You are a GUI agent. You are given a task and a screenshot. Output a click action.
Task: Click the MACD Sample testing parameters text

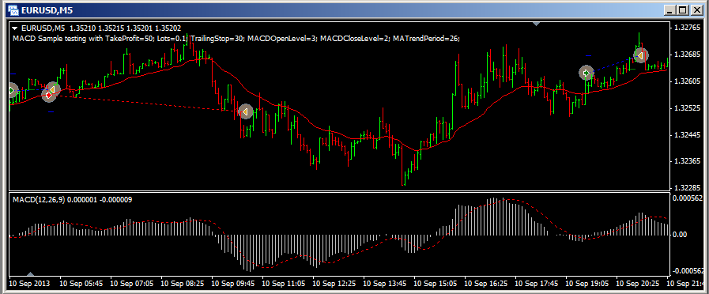click(x=236, y=39)
